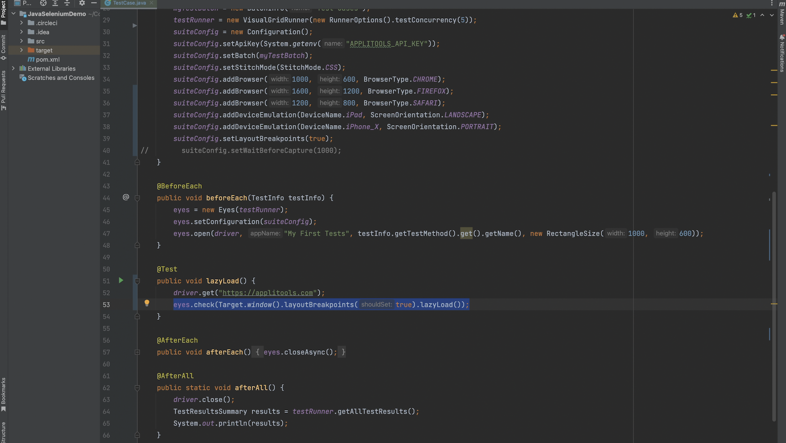The image size is (786, 443).
Task: Click the @BeforeEach annotation
Action: [179, 186]
